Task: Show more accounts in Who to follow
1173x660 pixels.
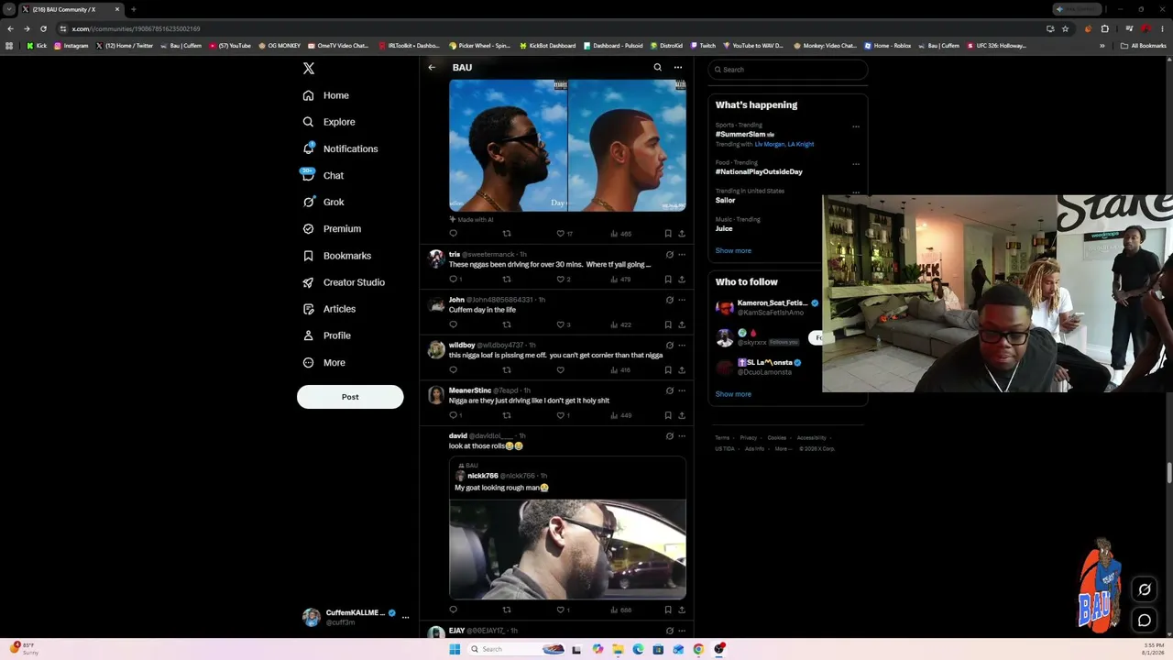Action: (733, 394)
